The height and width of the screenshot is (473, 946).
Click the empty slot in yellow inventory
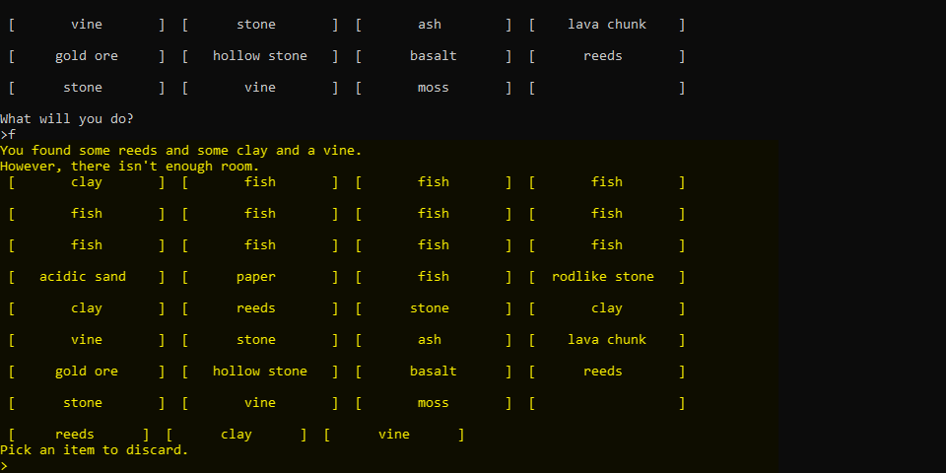(x=607, y=403)
